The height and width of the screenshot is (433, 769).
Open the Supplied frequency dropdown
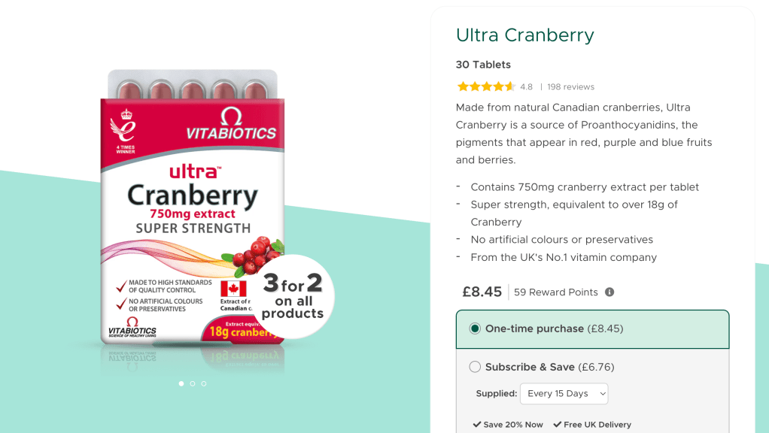(564, 394)
